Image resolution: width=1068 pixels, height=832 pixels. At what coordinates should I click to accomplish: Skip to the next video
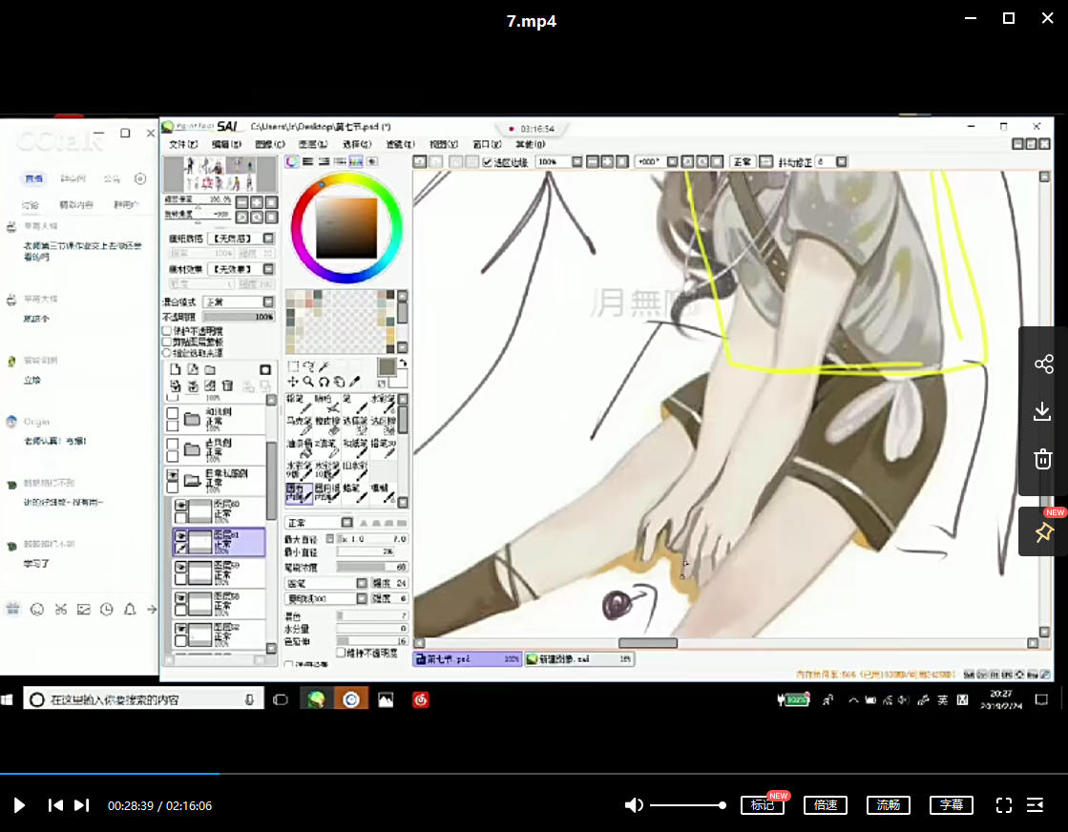point(82,805)
